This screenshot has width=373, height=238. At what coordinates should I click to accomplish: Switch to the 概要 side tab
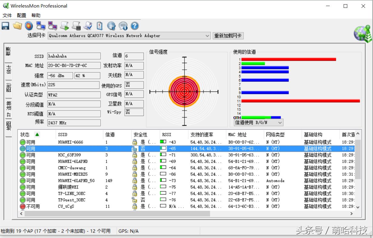click(8, 51)
